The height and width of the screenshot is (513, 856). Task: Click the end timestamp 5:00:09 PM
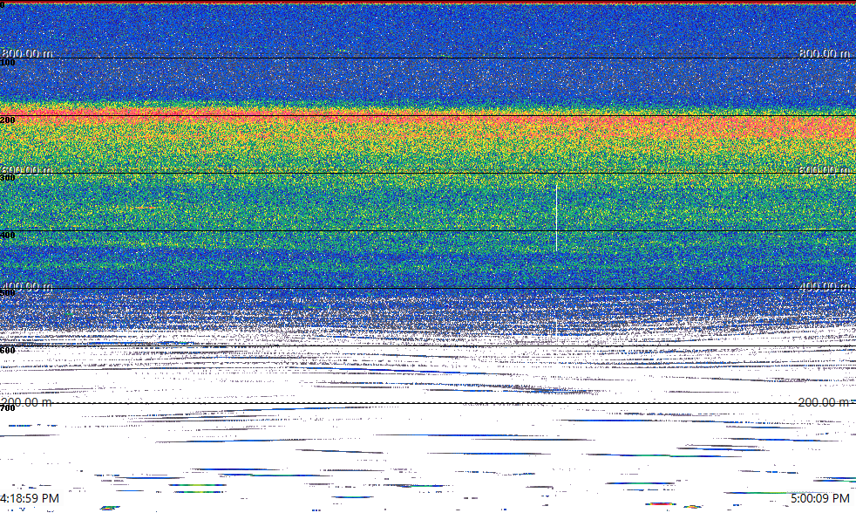pyautogui.click(x=820, y=498)
